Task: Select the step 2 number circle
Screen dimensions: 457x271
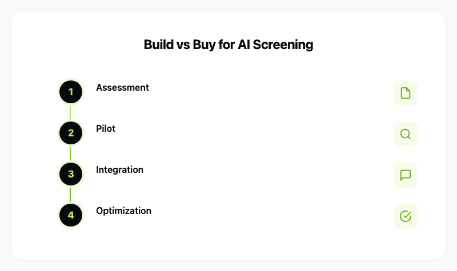Action: (x=71, y=133)
